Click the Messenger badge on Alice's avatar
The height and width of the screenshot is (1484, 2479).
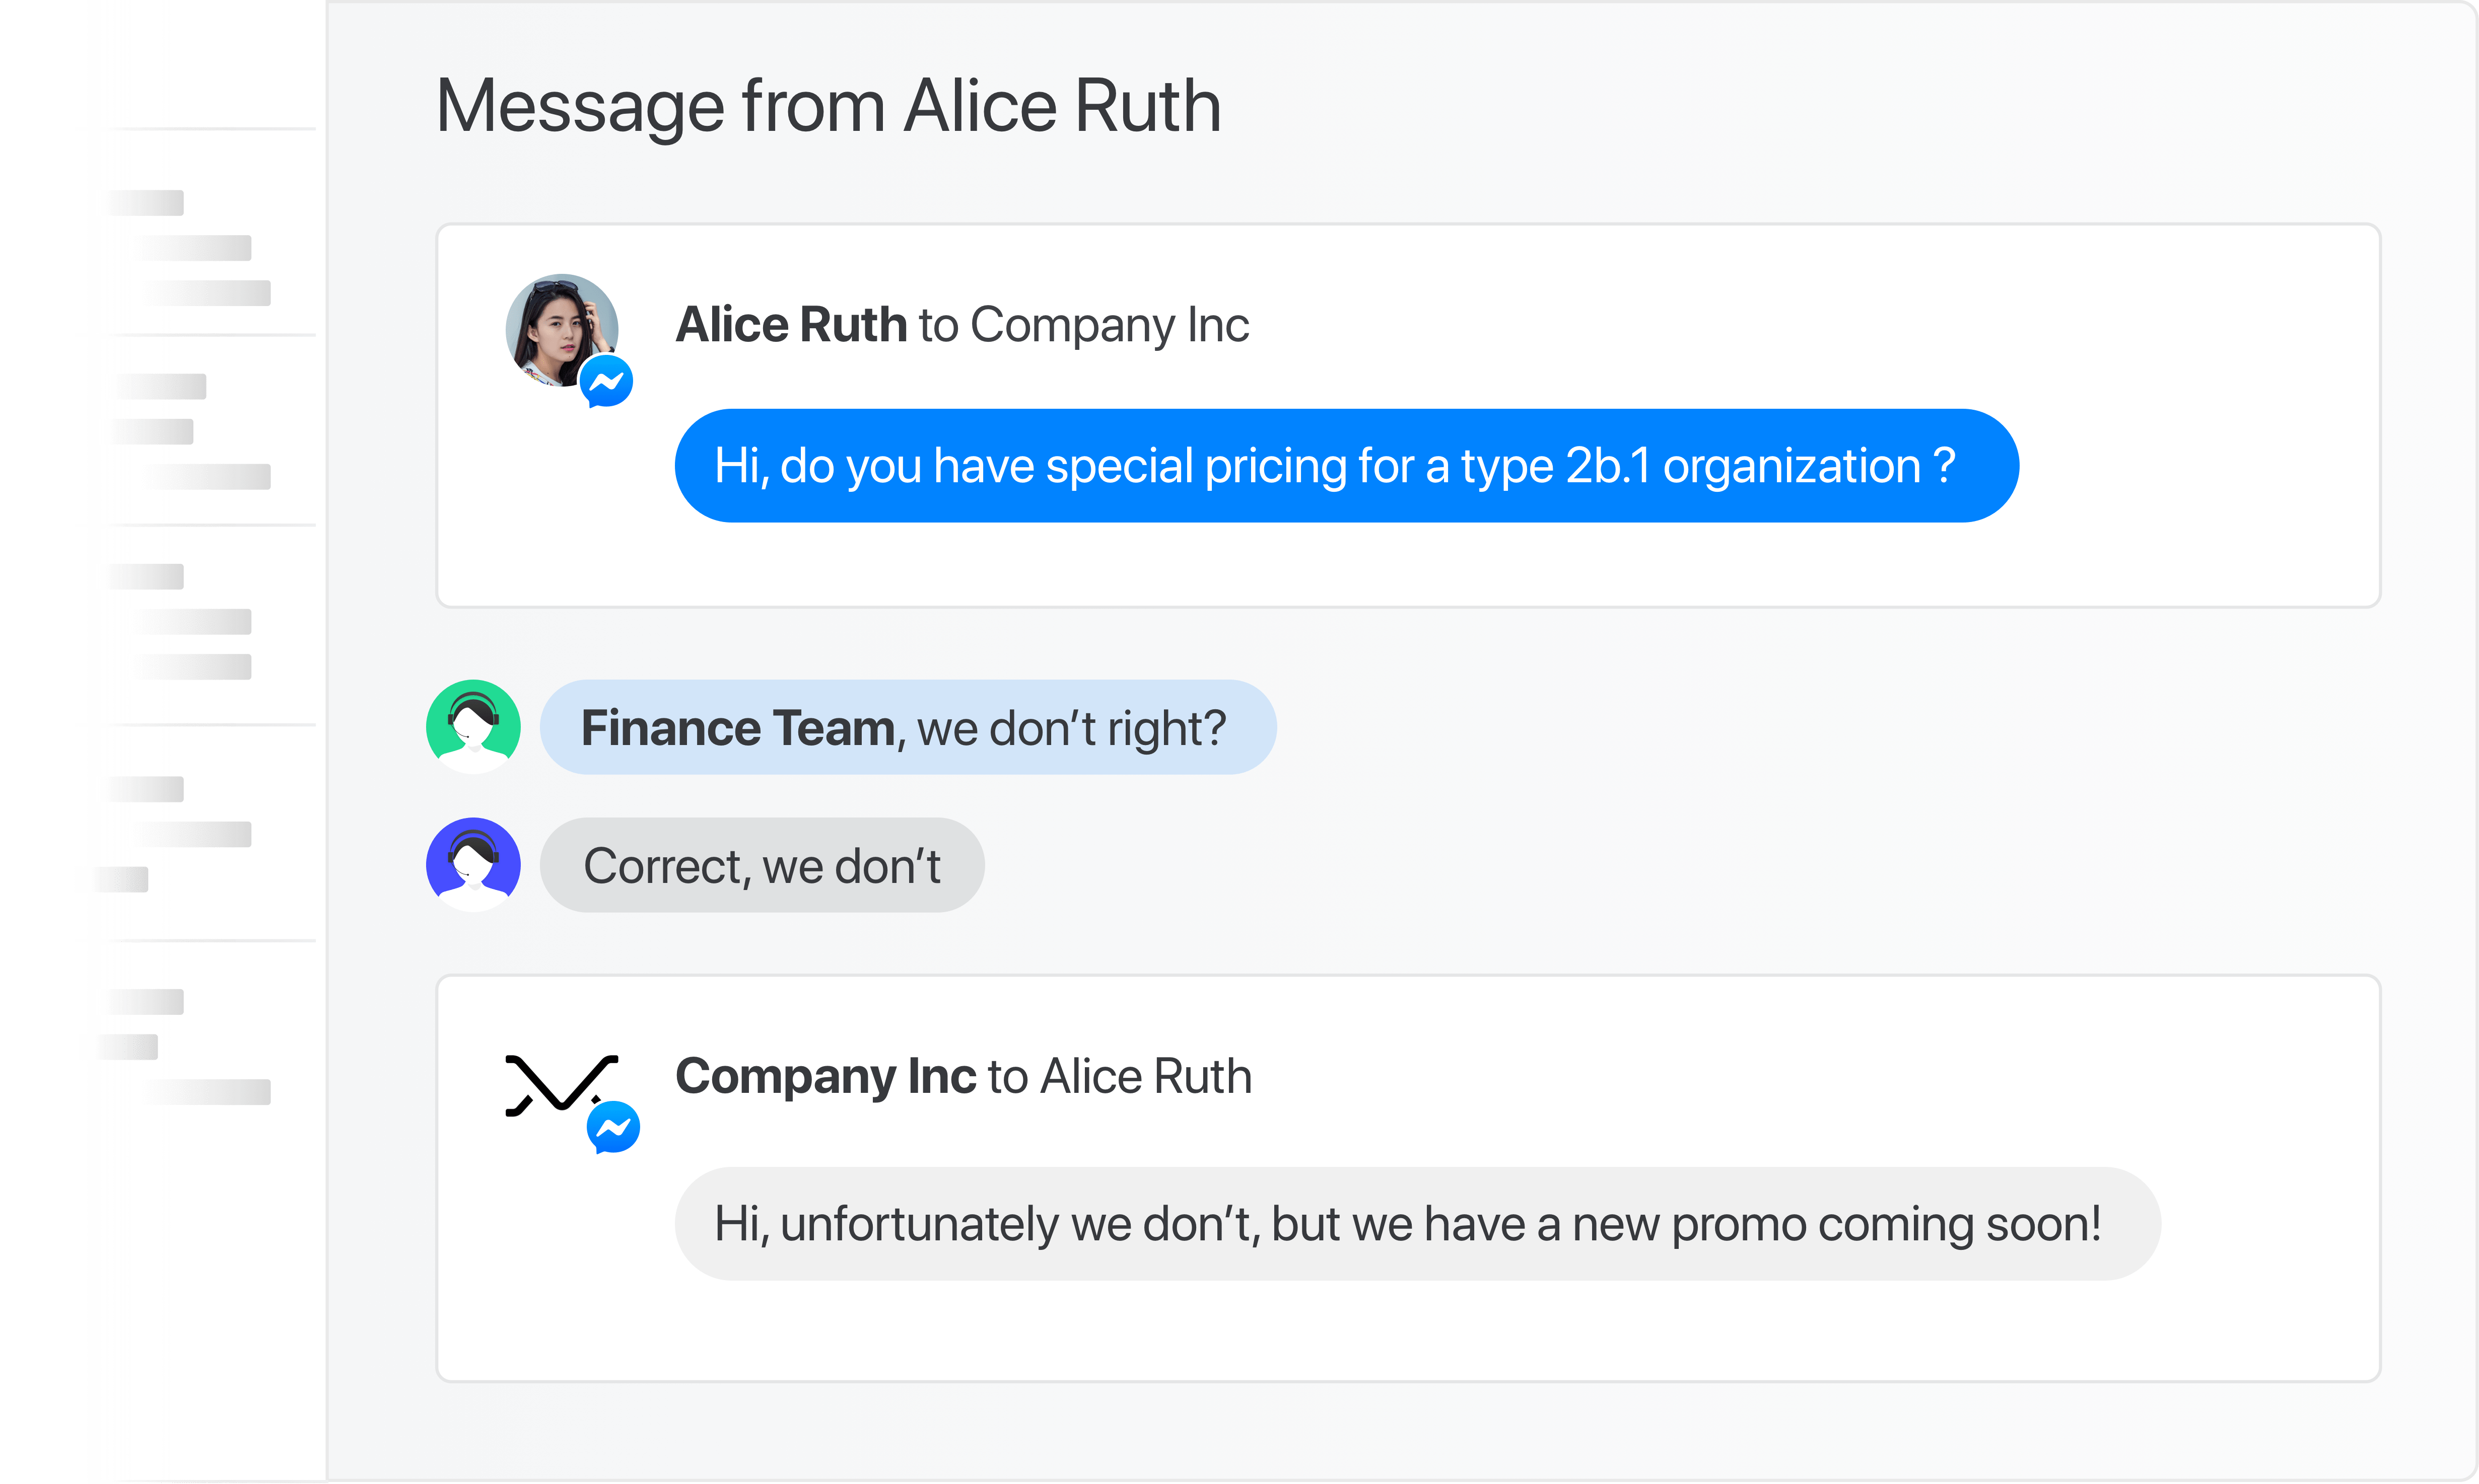(x=606, y=381)
